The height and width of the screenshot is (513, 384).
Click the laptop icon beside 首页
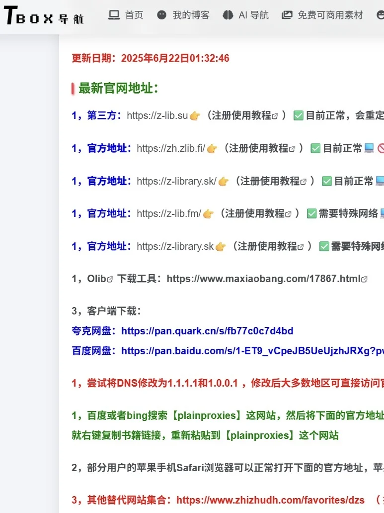pos(114,15)
